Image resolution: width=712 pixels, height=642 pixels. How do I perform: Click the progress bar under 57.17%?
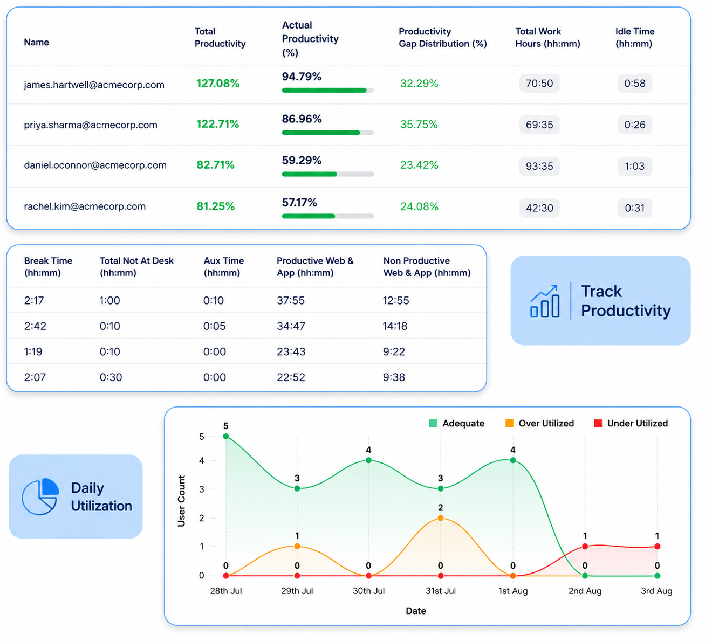tap(328, 216)
